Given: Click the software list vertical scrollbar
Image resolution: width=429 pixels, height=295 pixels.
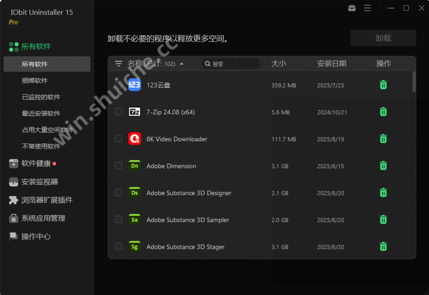Looking at the screenshot, I should pos(414,81).
